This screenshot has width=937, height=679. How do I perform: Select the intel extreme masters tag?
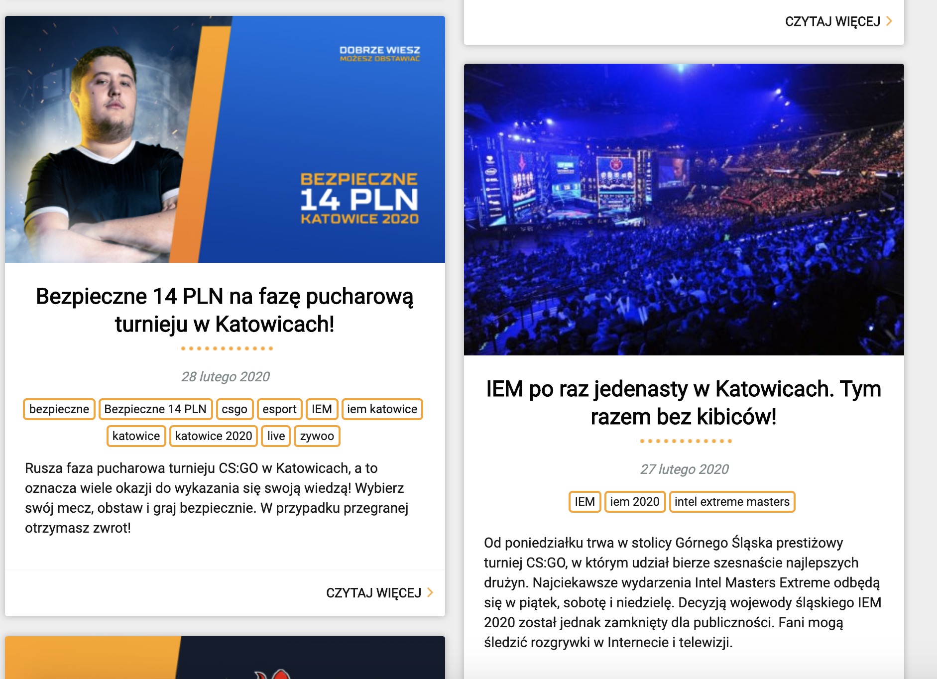[x=732, y=502]
